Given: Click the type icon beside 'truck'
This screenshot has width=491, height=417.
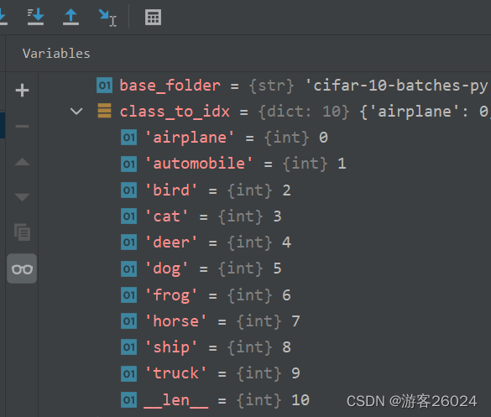Looking at the screenshot, I should coord(128,374).
